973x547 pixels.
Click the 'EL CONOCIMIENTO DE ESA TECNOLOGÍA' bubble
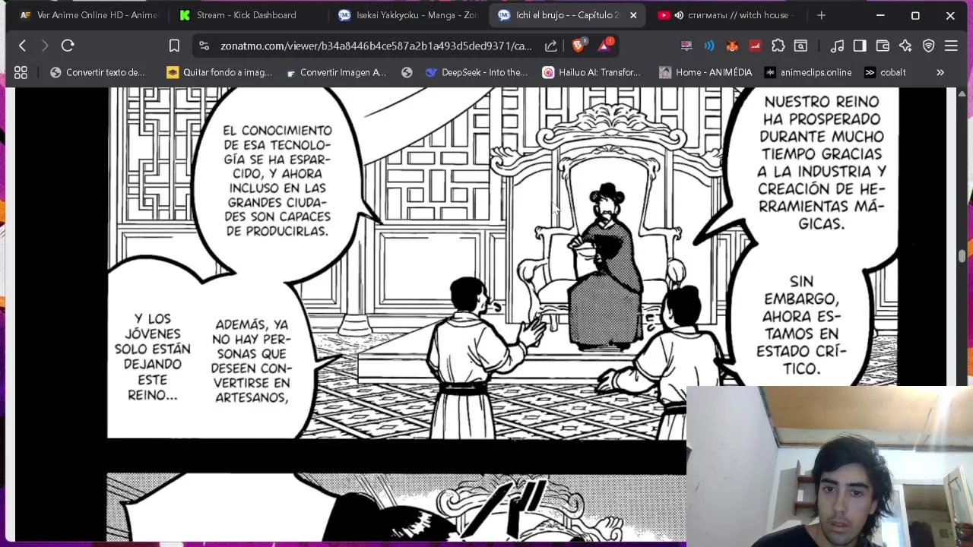[277, 181]
